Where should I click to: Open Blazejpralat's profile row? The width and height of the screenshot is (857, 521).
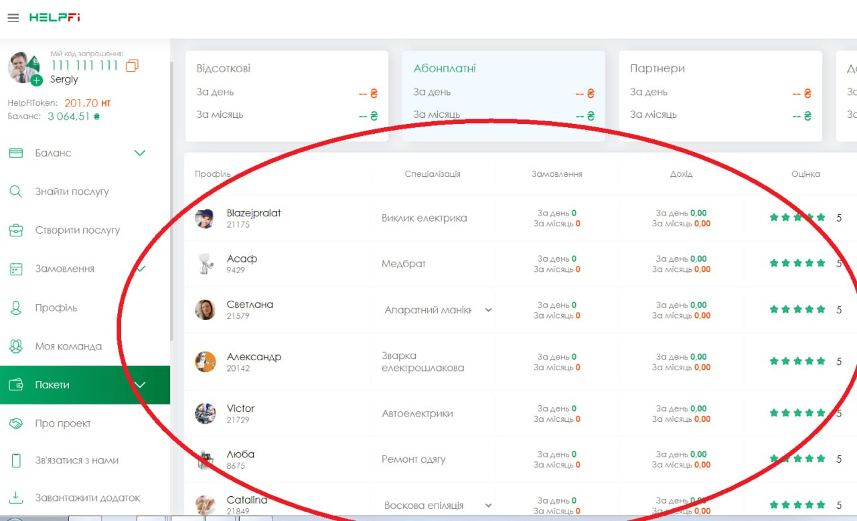pyautogui.click(x=253, y=218)
